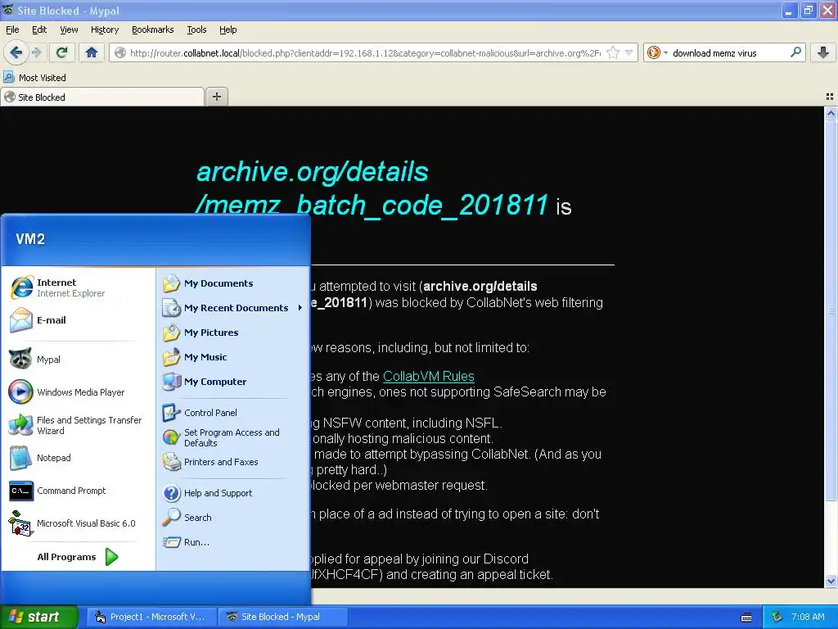The width and height of the screenshot is (838, 629).
Task: Open the View menu
Action: click(69, 29)
